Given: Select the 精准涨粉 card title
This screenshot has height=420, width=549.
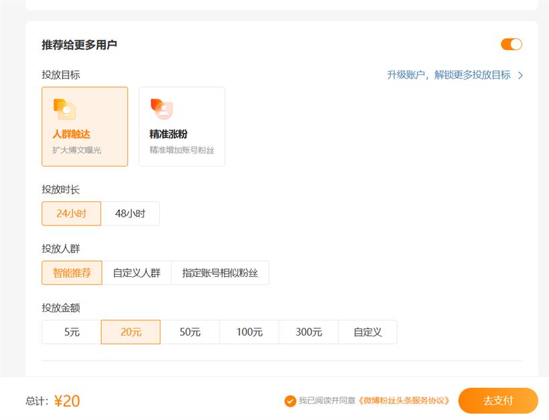Looking at the screenshot, I should point(168,134).
